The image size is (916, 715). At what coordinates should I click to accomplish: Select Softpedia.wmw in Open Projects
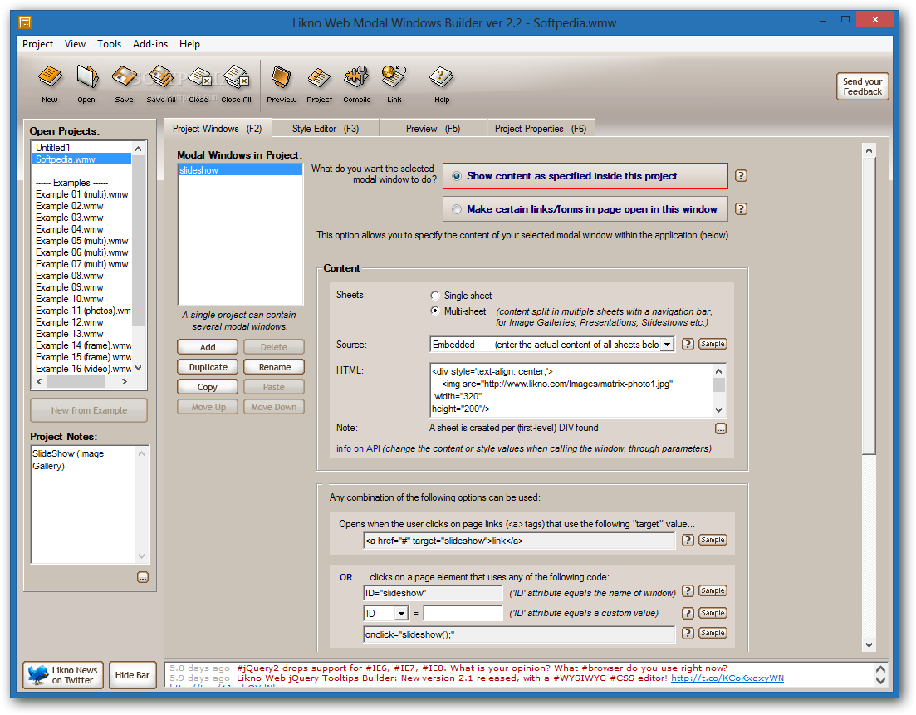tap(81, 159)
